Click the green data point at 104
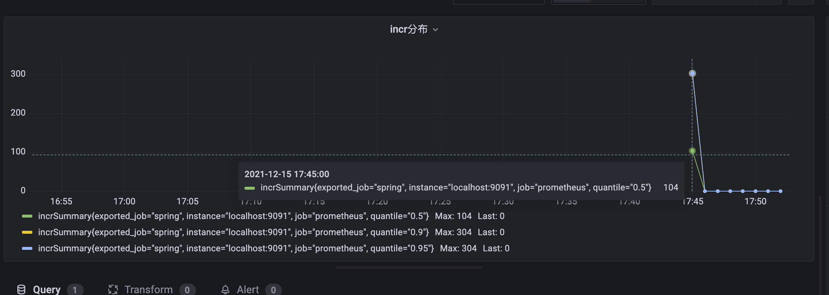 pos(692,151)
